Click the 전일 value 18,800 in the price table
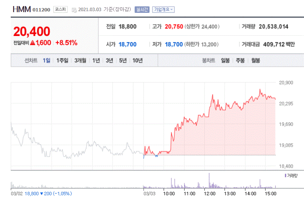This screenshot has height=203, width=304. coord(127,27)
